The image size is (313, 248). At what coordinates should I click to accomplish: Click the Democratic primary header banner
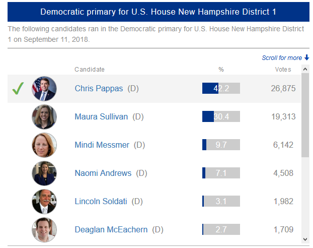(x=159, y=12)
